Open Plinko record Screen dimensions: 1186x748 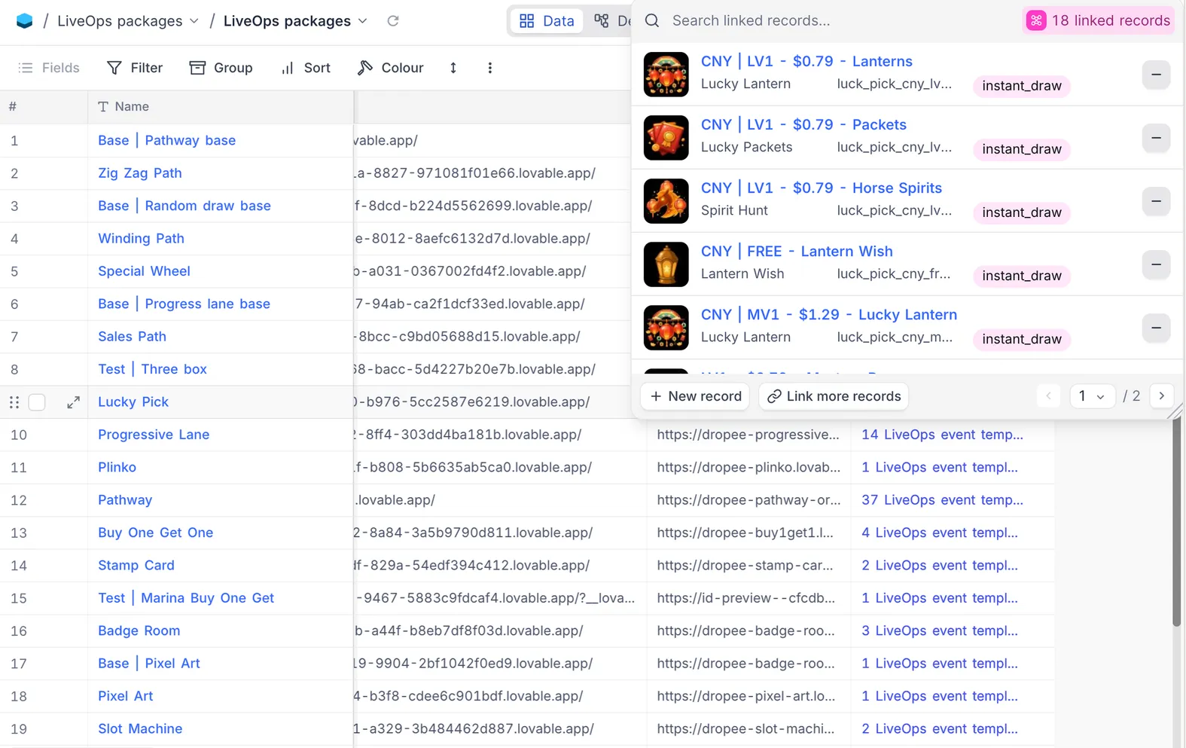pyautogui.click(x=117, y=468)
